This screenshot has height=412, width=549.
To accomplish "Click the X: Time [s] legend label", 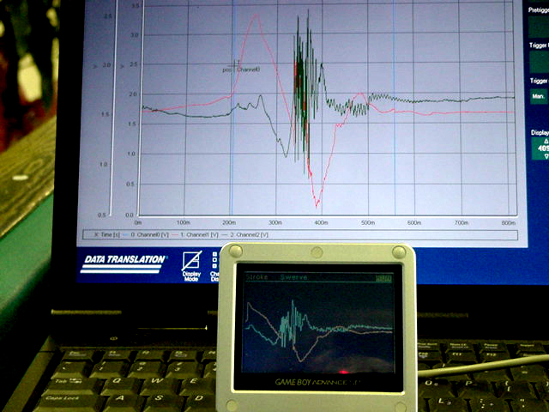I will point(101,233).
